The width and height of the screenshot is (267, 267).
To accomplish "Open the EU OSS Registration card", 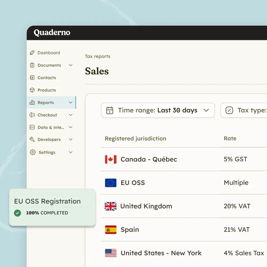I will point(52,207).
